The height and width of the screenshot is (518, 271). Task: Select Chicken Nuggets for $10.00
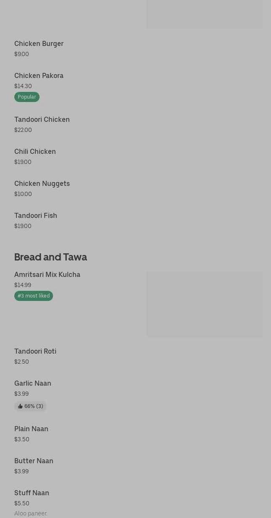(42, 184)
